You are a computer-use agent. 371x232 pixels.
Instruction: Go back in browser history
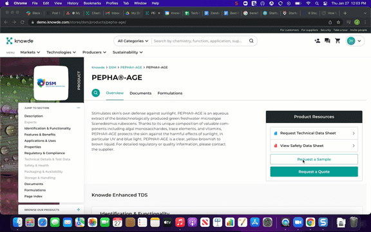[x=6, y=22]
